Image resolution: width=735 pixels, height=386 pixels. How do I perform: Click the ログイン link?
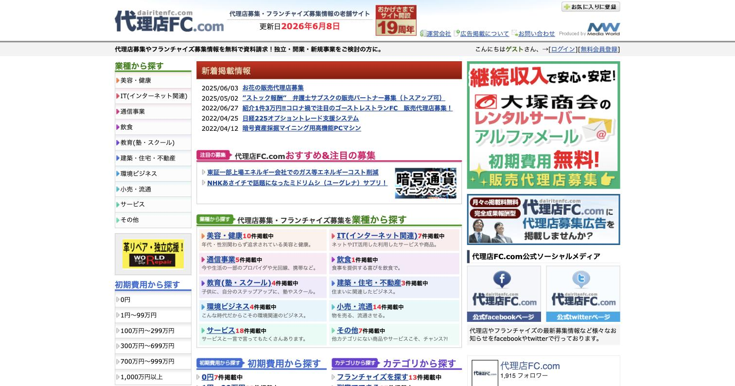pyautogui.click(x=563, y=49)
